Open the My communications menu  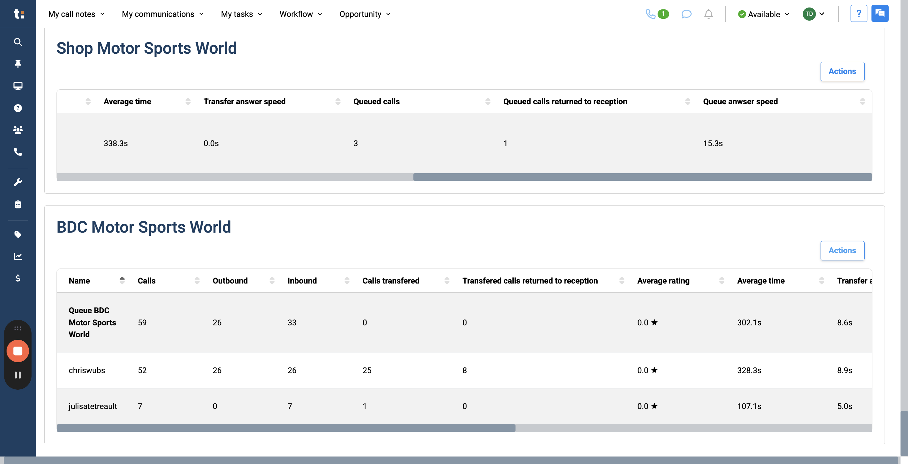tap(162, 14)
